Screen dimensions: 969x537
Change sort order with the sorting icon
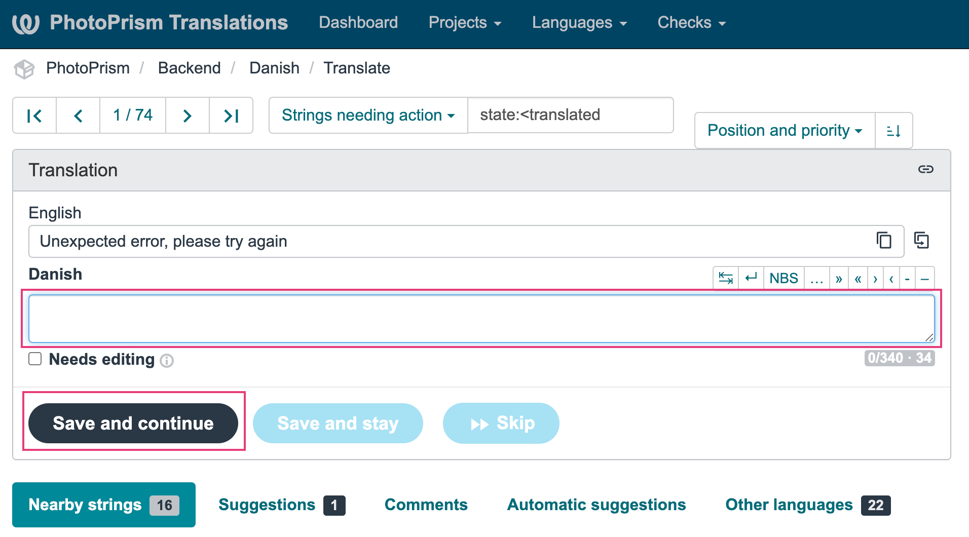click(893, 130)
